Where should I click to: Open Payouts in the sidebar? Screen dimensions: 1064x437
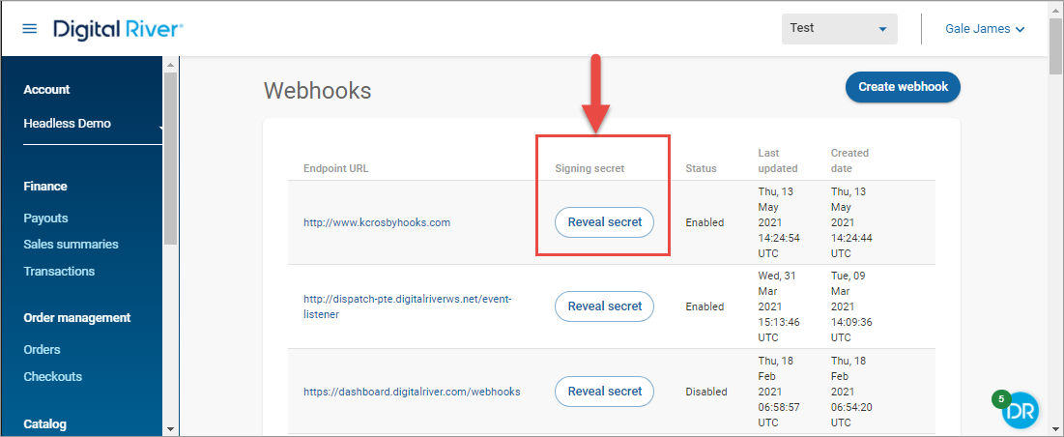(45, 218)
